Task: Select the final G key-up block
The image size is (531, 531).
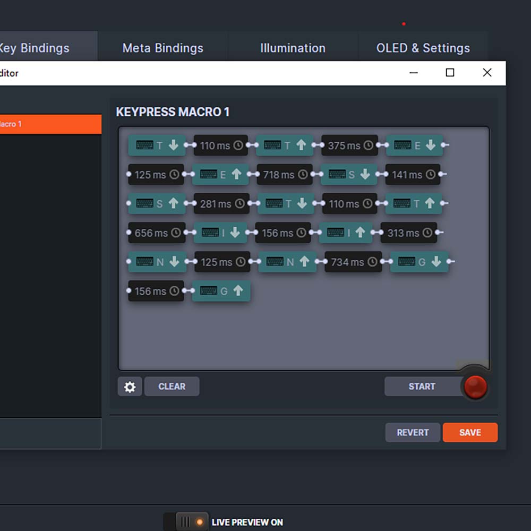Action: (x=221, y=292)
